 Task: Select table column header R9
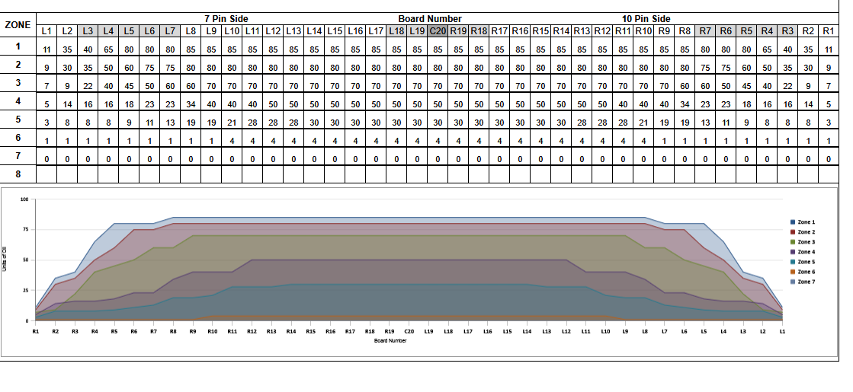click(x=664, y=31)
